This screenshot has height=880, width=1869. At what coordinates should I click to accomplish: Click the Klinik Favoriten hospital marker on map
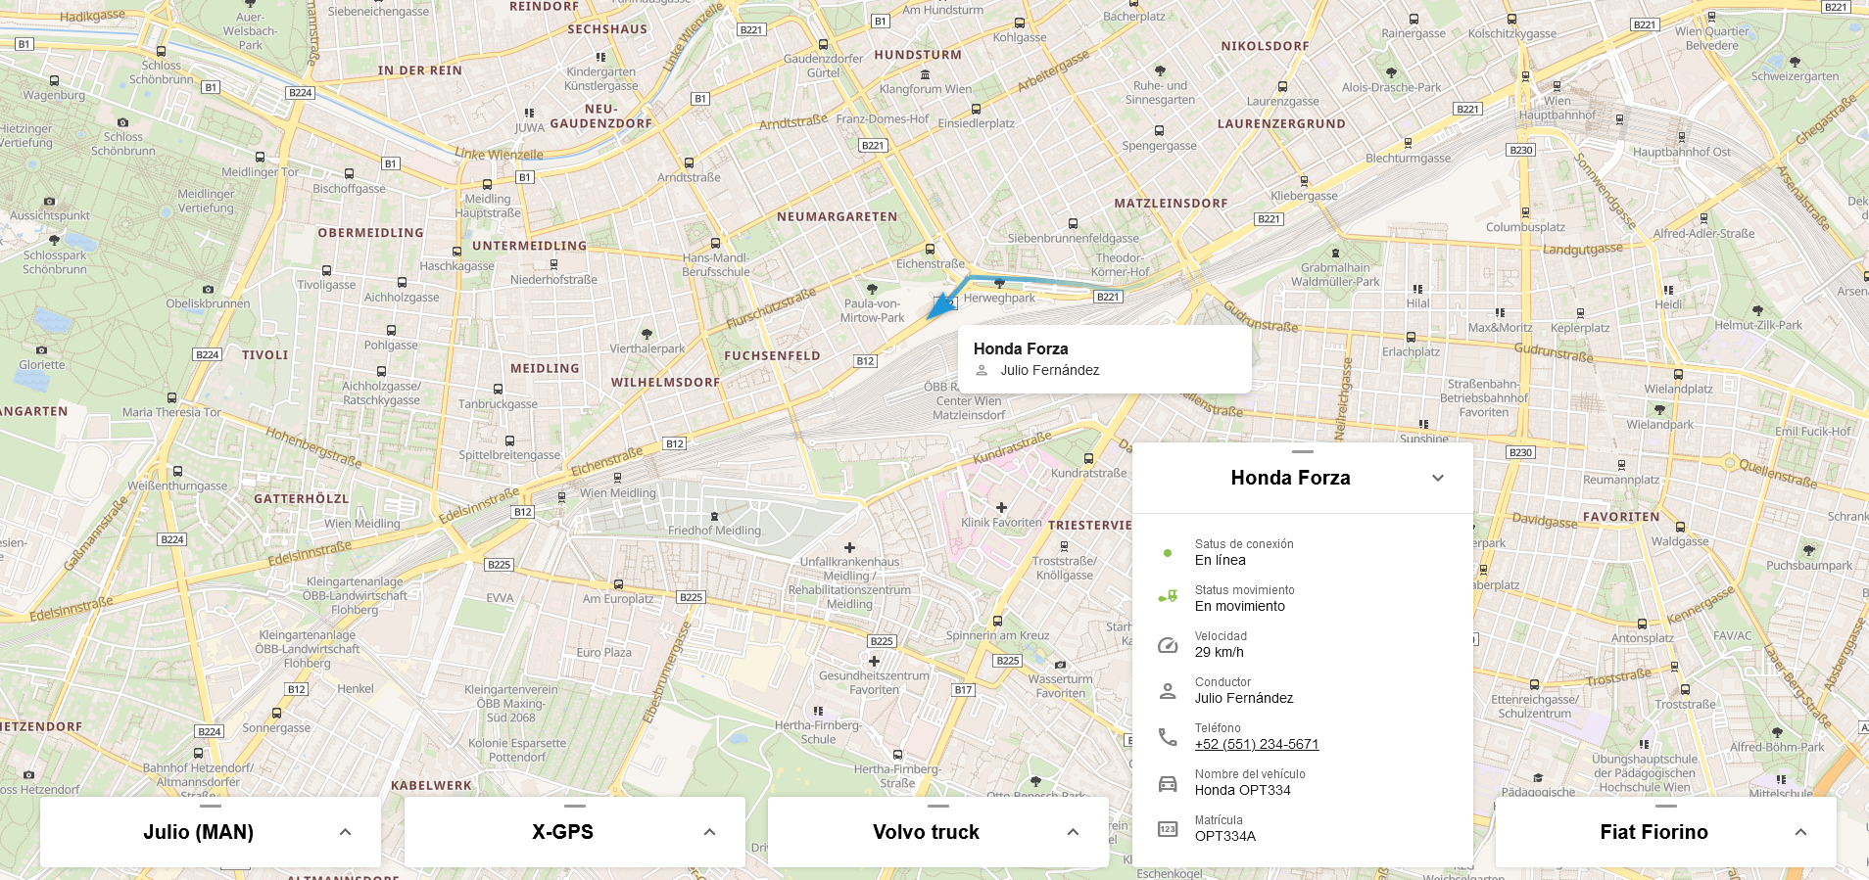1001,508
